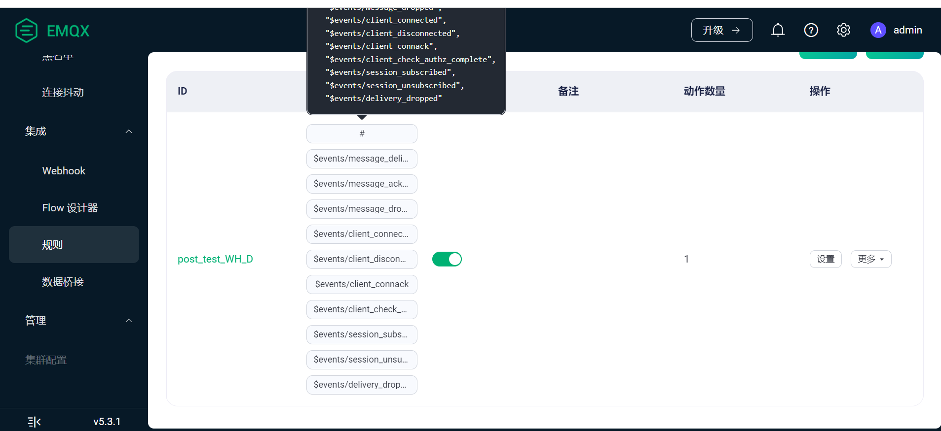Click the 设置 button for the rule
The width and height of the screenshot is (941, 431).
pyautogui.click(x=825, y=259)
